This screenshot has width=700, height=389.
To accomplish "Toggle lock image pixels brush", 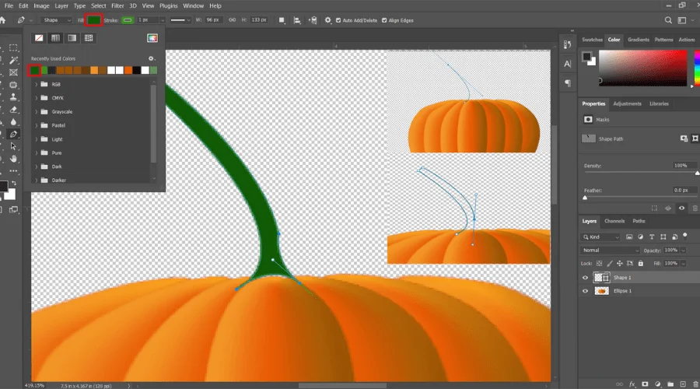I will pyautogui.click(x=609, y=264).
